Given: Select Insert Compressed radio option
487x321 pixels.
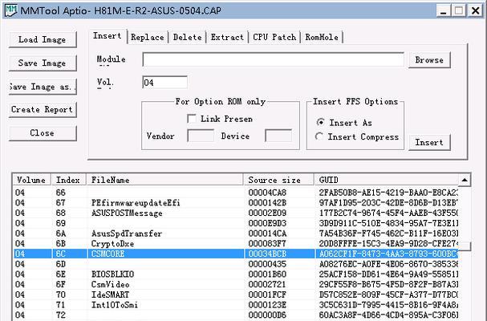Looking at the screenshot, I should 319,136.
